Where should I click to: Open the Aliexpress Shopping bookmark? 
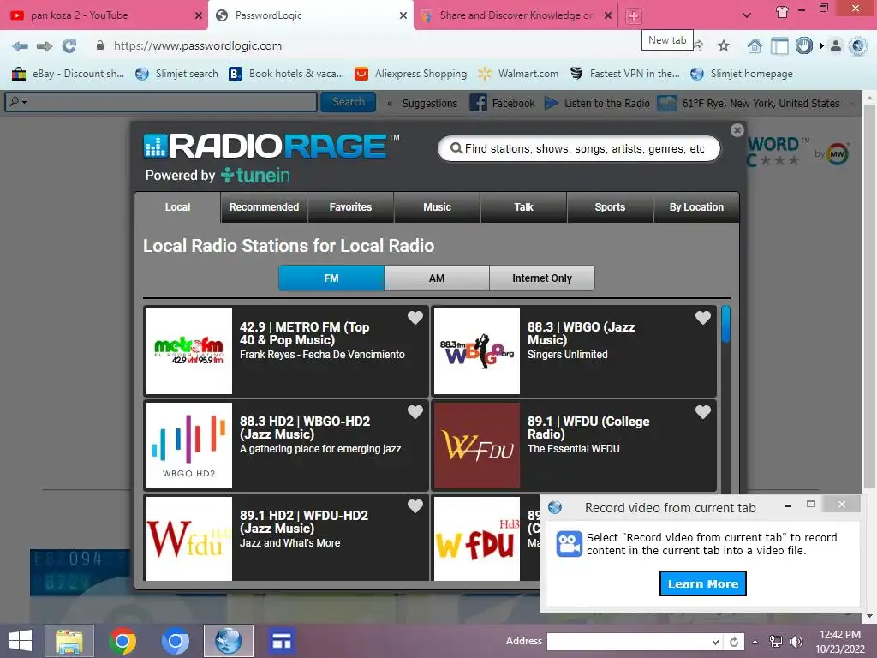[x=411, y=74]
